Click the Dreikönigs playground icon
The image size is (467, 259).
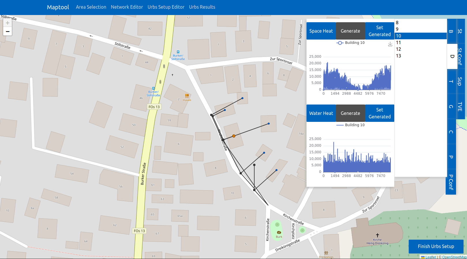326,253
